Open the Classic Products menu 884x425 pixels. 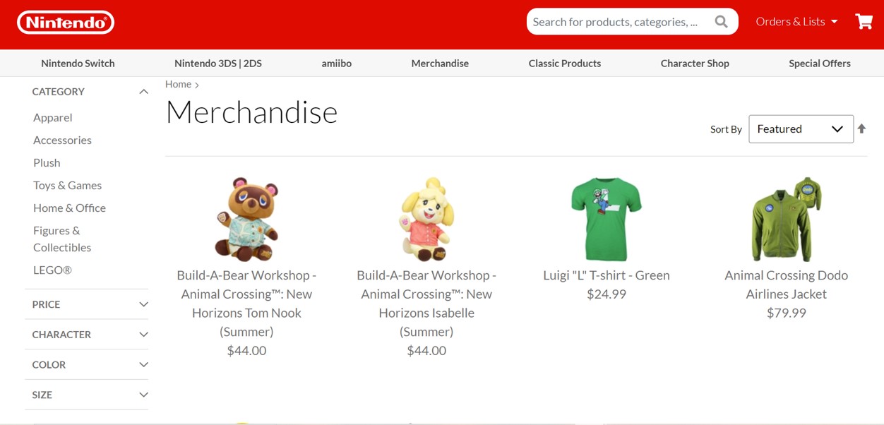coord(565,64)
